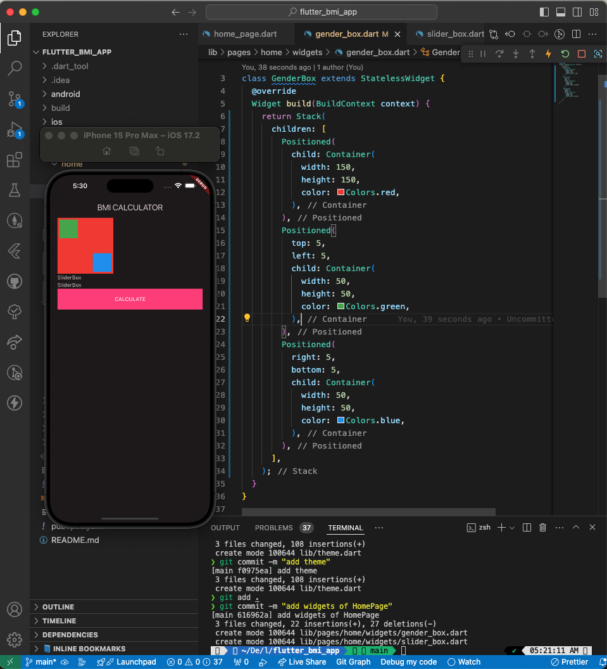Open the GitHub sidebar view

15,281
